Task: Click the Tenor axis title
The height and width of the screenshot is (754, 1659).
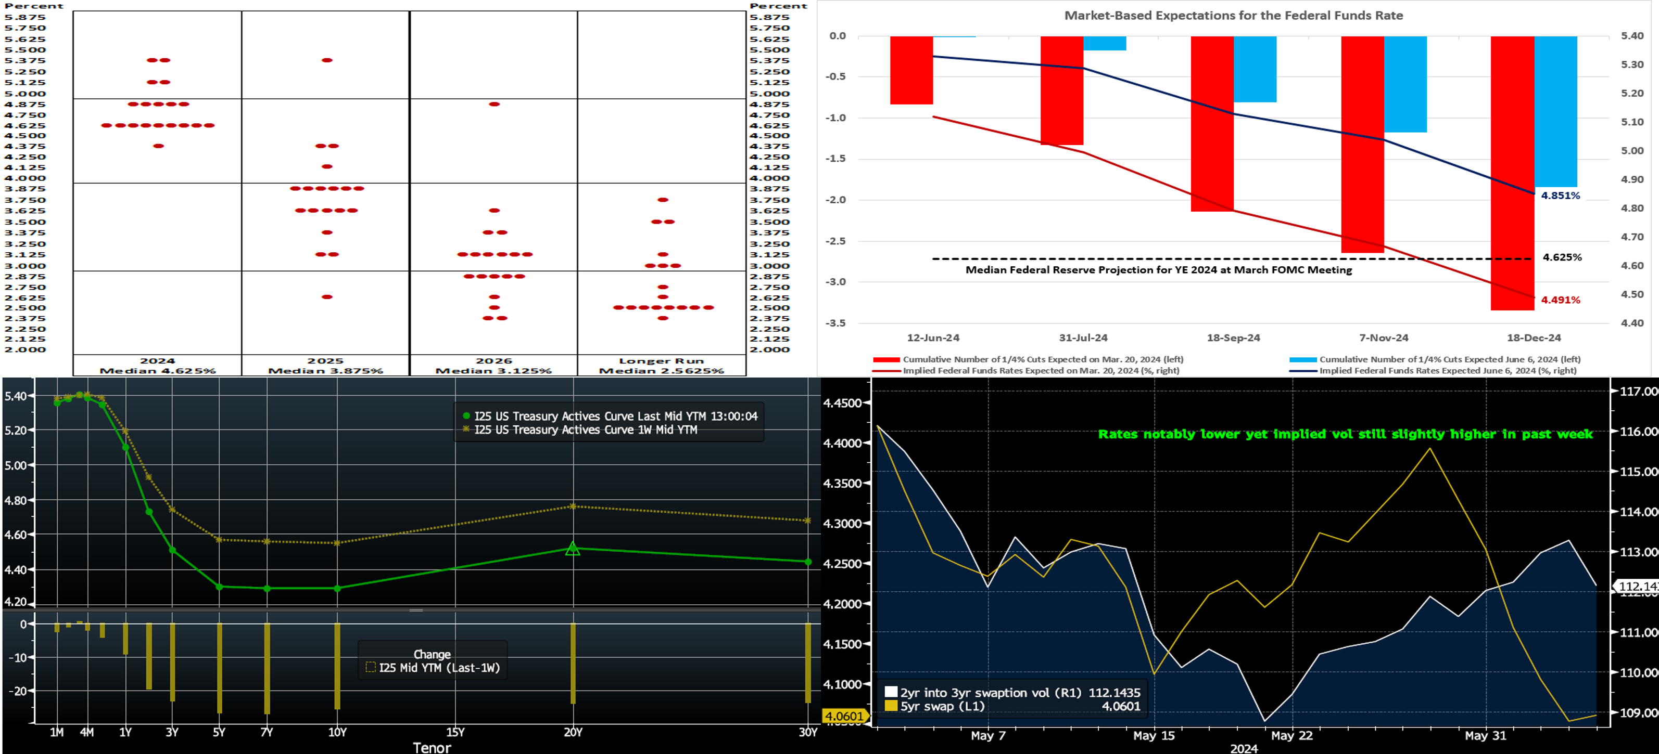Action: pos(432,748)
